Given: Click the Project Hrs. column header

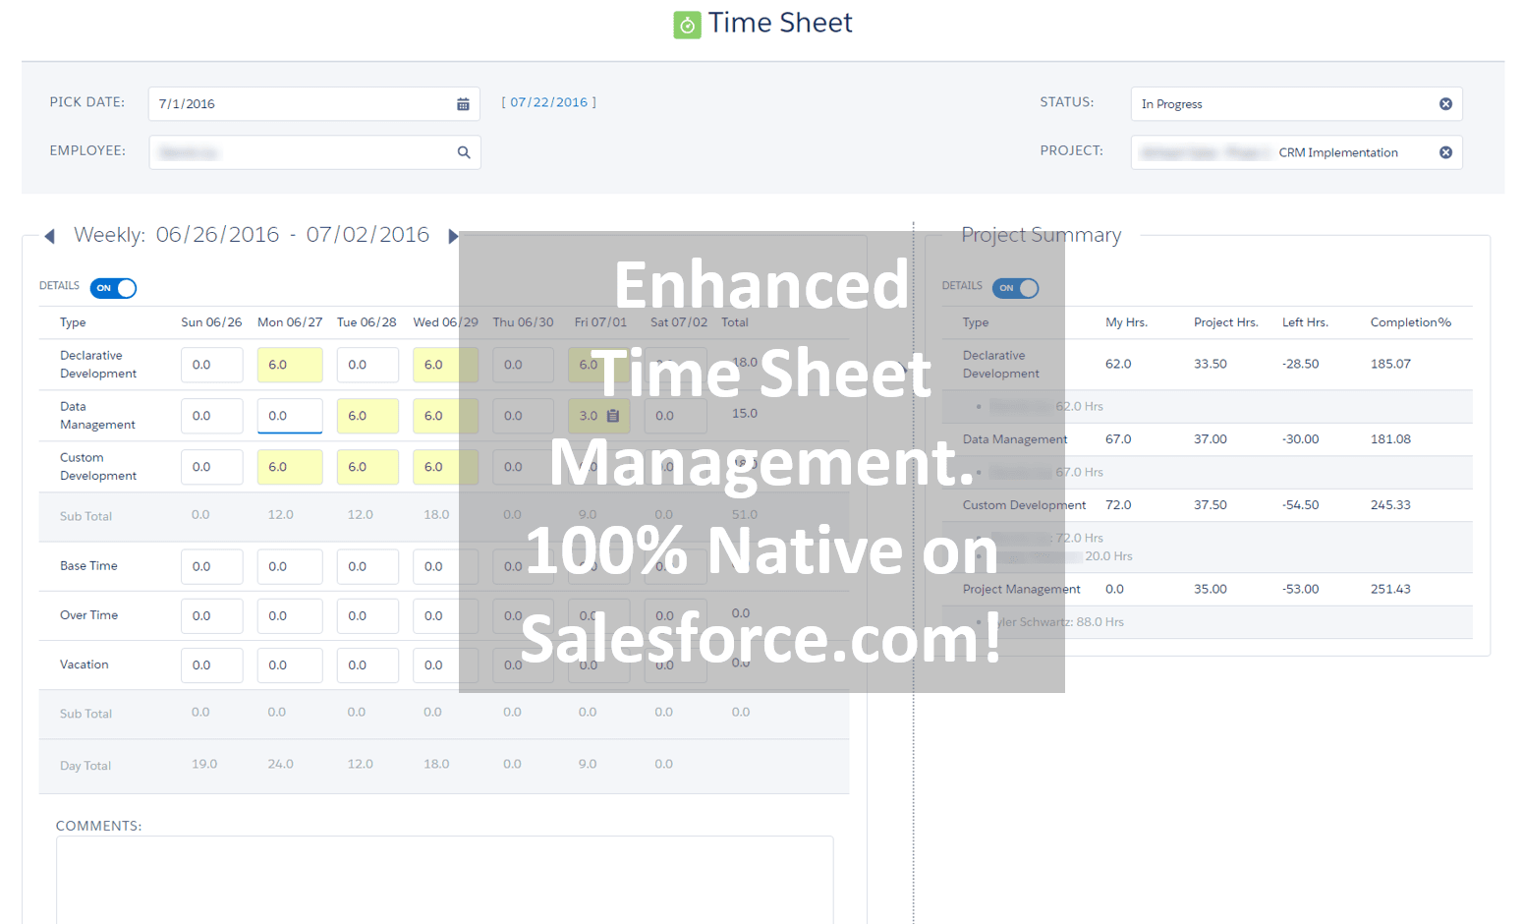Looking at the screenshot, I should click(x=1225, y=322).
